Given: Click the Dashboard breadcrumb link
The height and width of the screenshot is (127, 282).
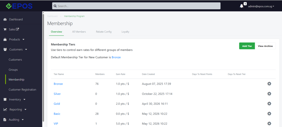Looking at the screenshot, I should click(x=52, y=16).
